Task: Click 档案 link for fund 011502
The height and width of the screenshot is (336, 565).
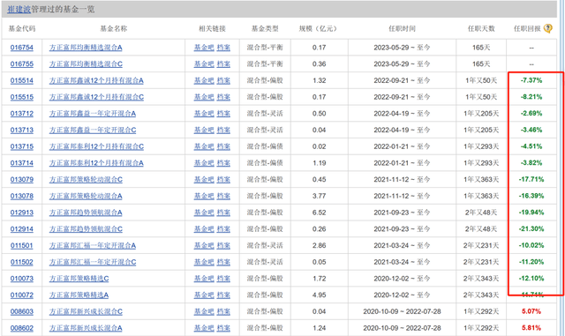Action: coord(223,263)
